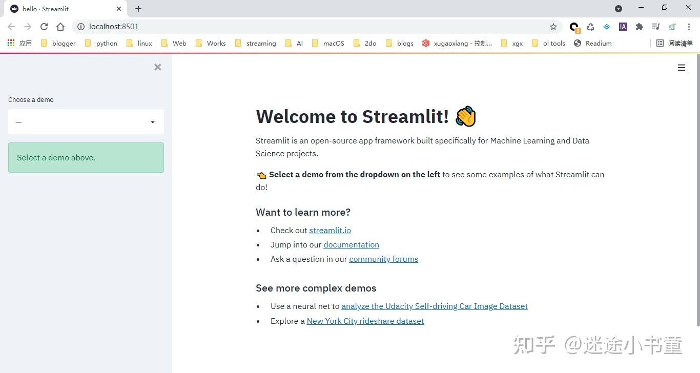700x373 pixels.
Task: Click inside the address bar
Action: point(205,26)
